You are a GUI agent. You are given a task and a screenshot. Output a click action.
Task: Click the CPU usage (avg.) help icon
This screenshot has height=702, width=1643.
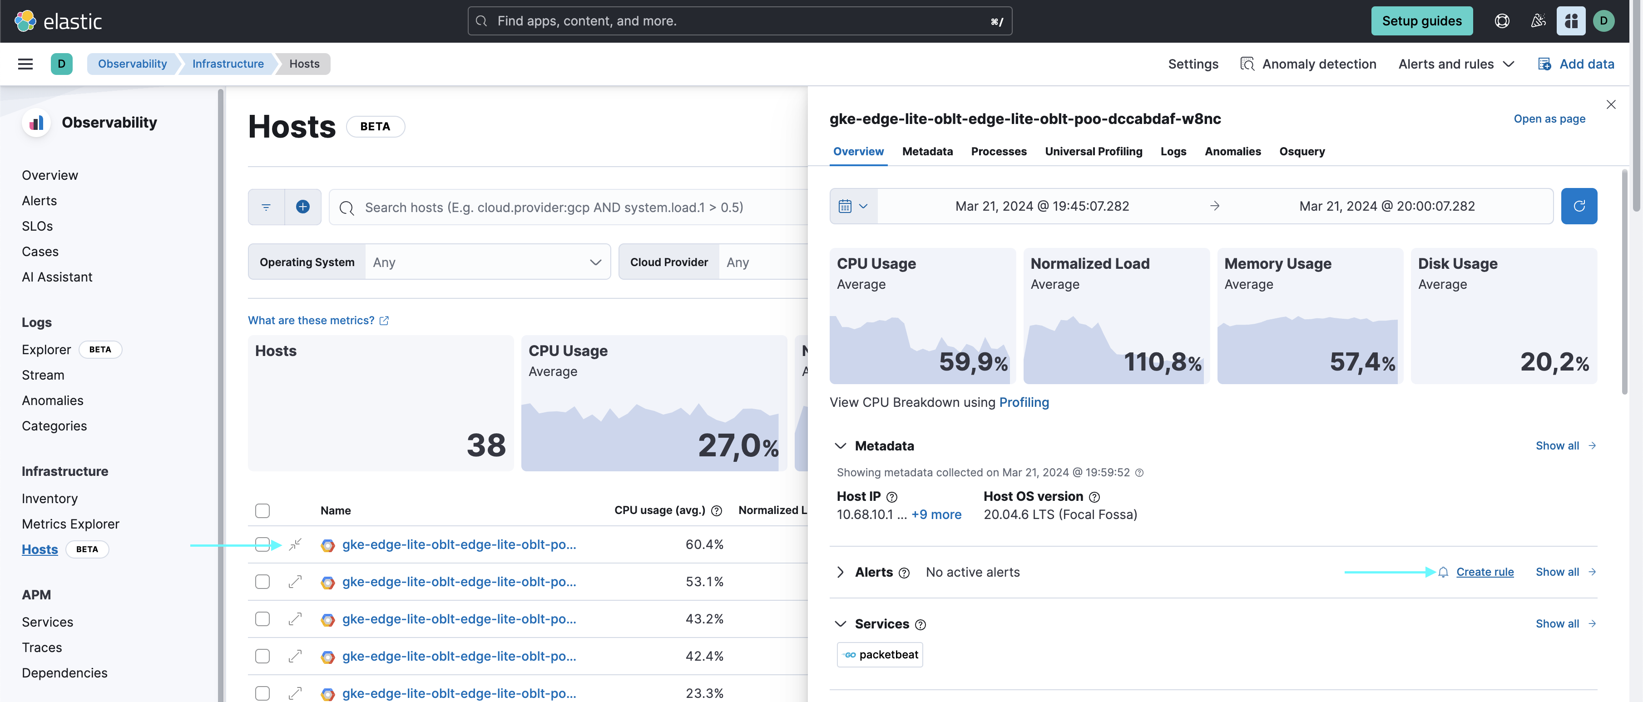coord(716,511)
